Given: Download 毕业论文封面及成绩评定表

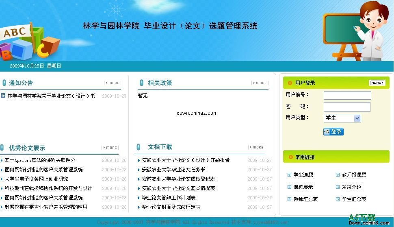Looking at the screenshot, I should point(171,207).
